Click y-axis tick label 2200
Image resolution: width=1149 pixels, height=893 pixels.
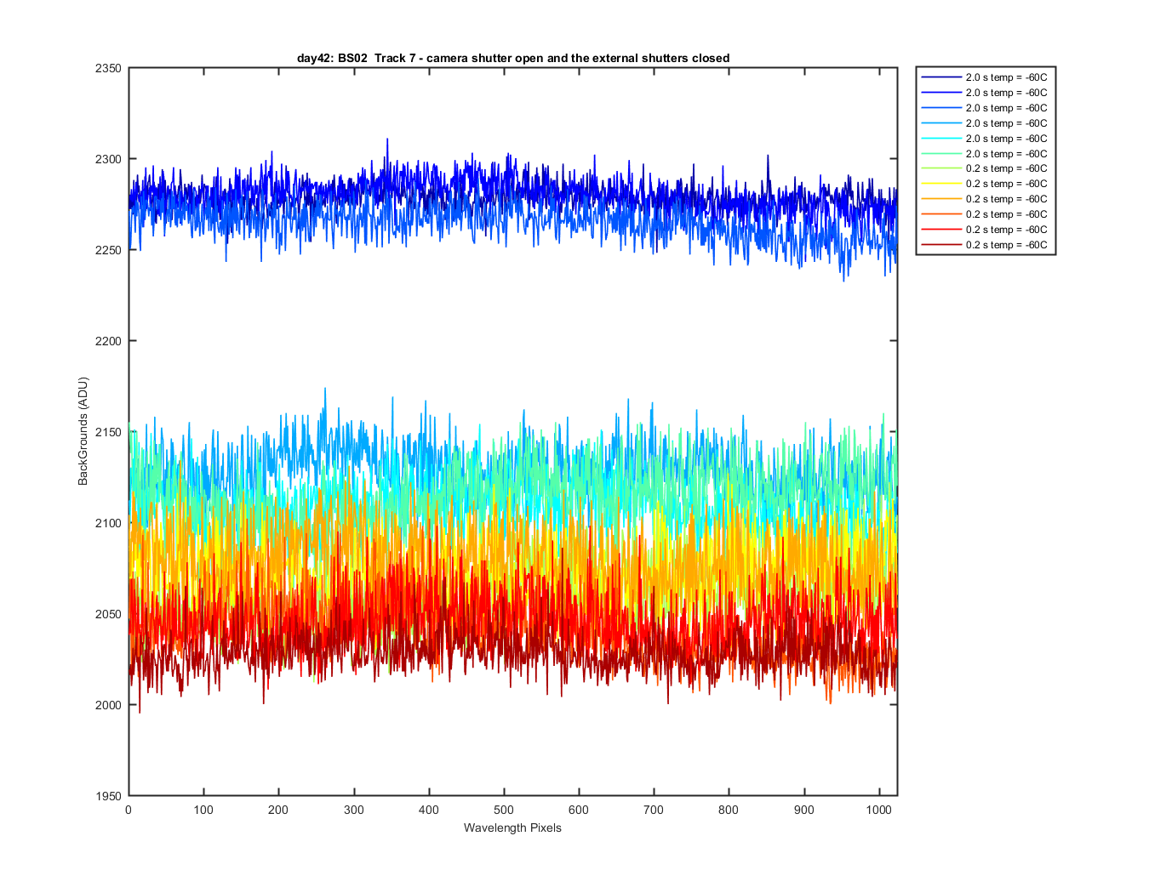coord(109,341)
